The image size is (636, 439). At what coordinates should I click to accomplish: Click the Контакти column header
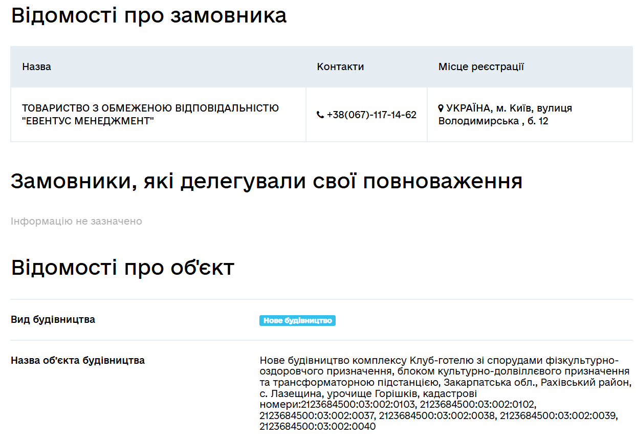pyautogui.click(x=340, y=66)
